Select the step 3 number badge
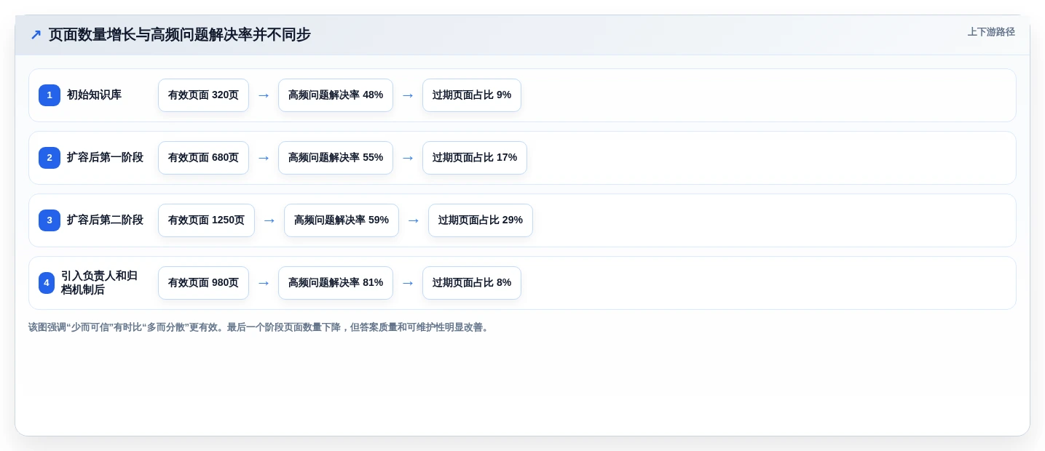1045x451 pixels. pyautogui.click(x=50, y=220)
